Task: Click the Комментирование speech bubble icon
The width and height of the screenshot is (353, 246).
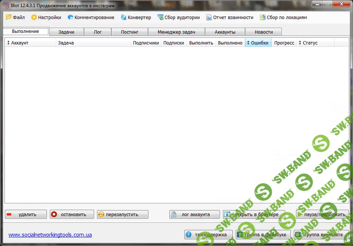Action: [x=70, y=17]
